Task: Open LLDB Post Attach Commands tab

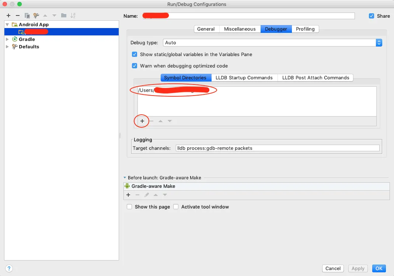Action: click(315, 78)
